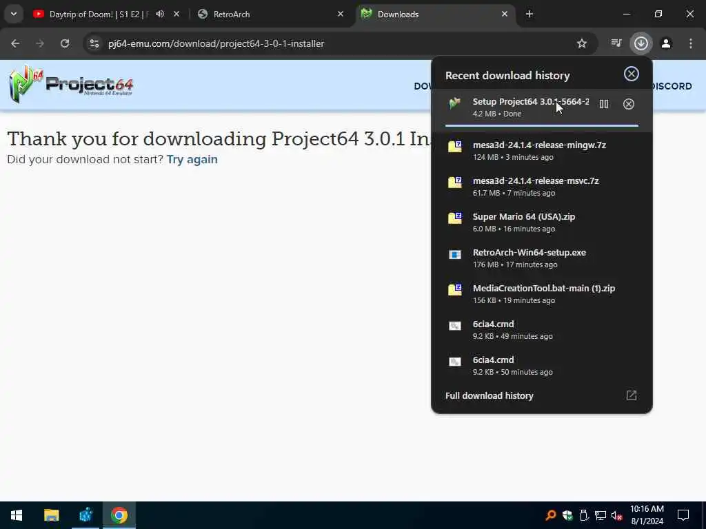Cancel the Setup Project64 download
This screenshot has width=706, height=529.
pos(629,104)
